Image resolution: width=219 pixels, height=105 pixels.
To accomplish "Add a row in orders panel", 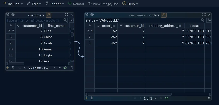I will [x=87, y=98].
